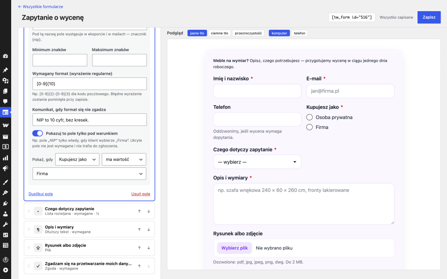447x279 pixels.
Task: Expand the 'Czego dotyczy zapytanie' field row
Action: click(x=89, y=211)
